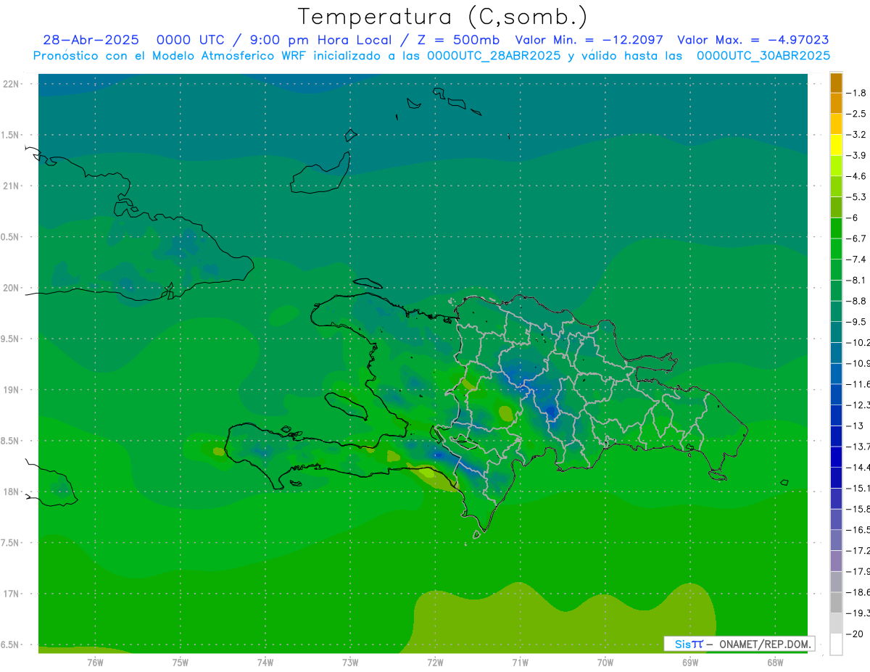Pick the topmost brown-orange legend swatch
This screenshot has width=870, height=672.
[836, 83]
